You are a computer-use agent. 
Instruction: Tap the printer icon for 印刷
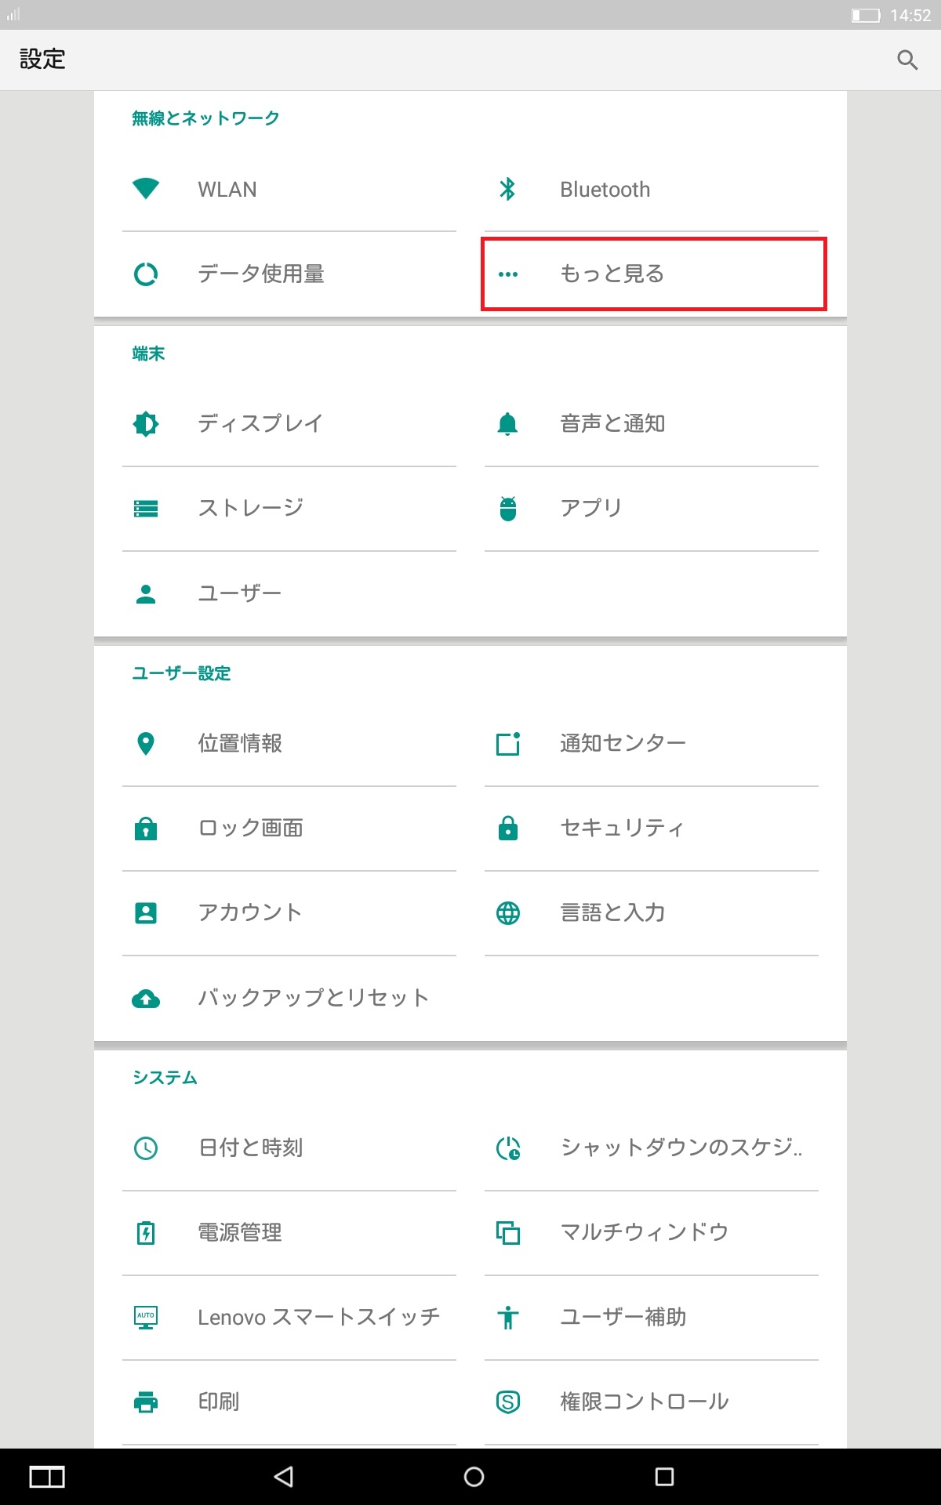[x=146, y=1402]
